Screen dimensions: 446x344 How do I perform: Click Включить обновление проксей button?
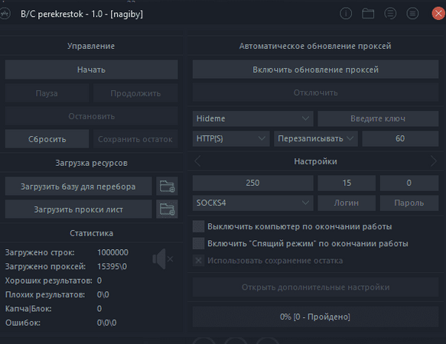[315, 70]
